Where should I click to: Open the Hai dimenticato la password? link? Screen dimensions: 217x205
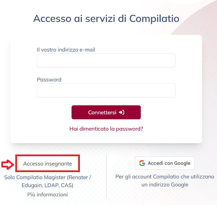point(106,129)
